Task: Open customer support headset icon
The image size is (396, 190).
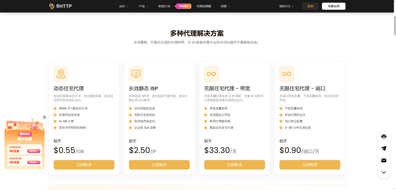Action: pyautogui.click(x=384, y=136)
